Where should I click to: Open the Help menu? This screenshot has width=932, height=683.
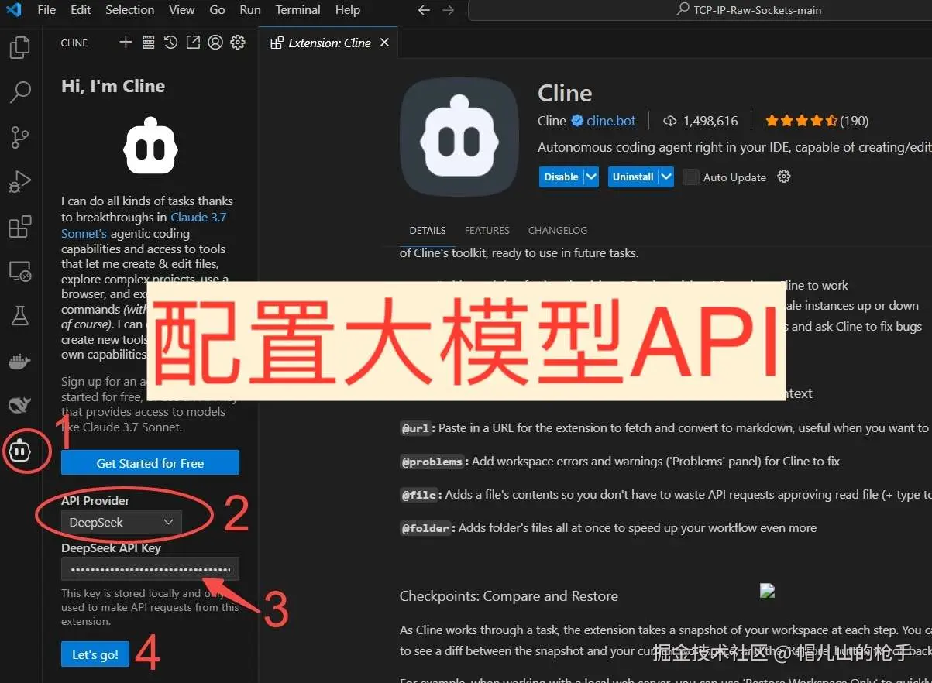(x=348, y=10)
